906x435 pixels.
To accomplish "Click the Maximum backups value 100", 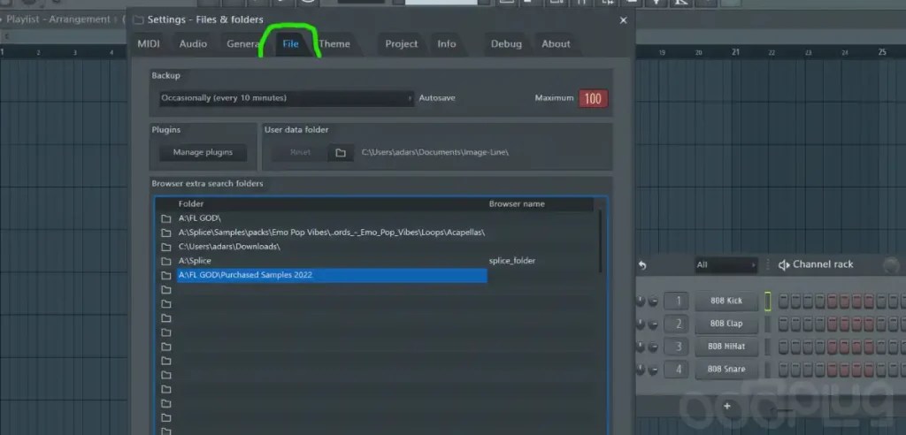I will pyautogui.click(x=593, y=98).
